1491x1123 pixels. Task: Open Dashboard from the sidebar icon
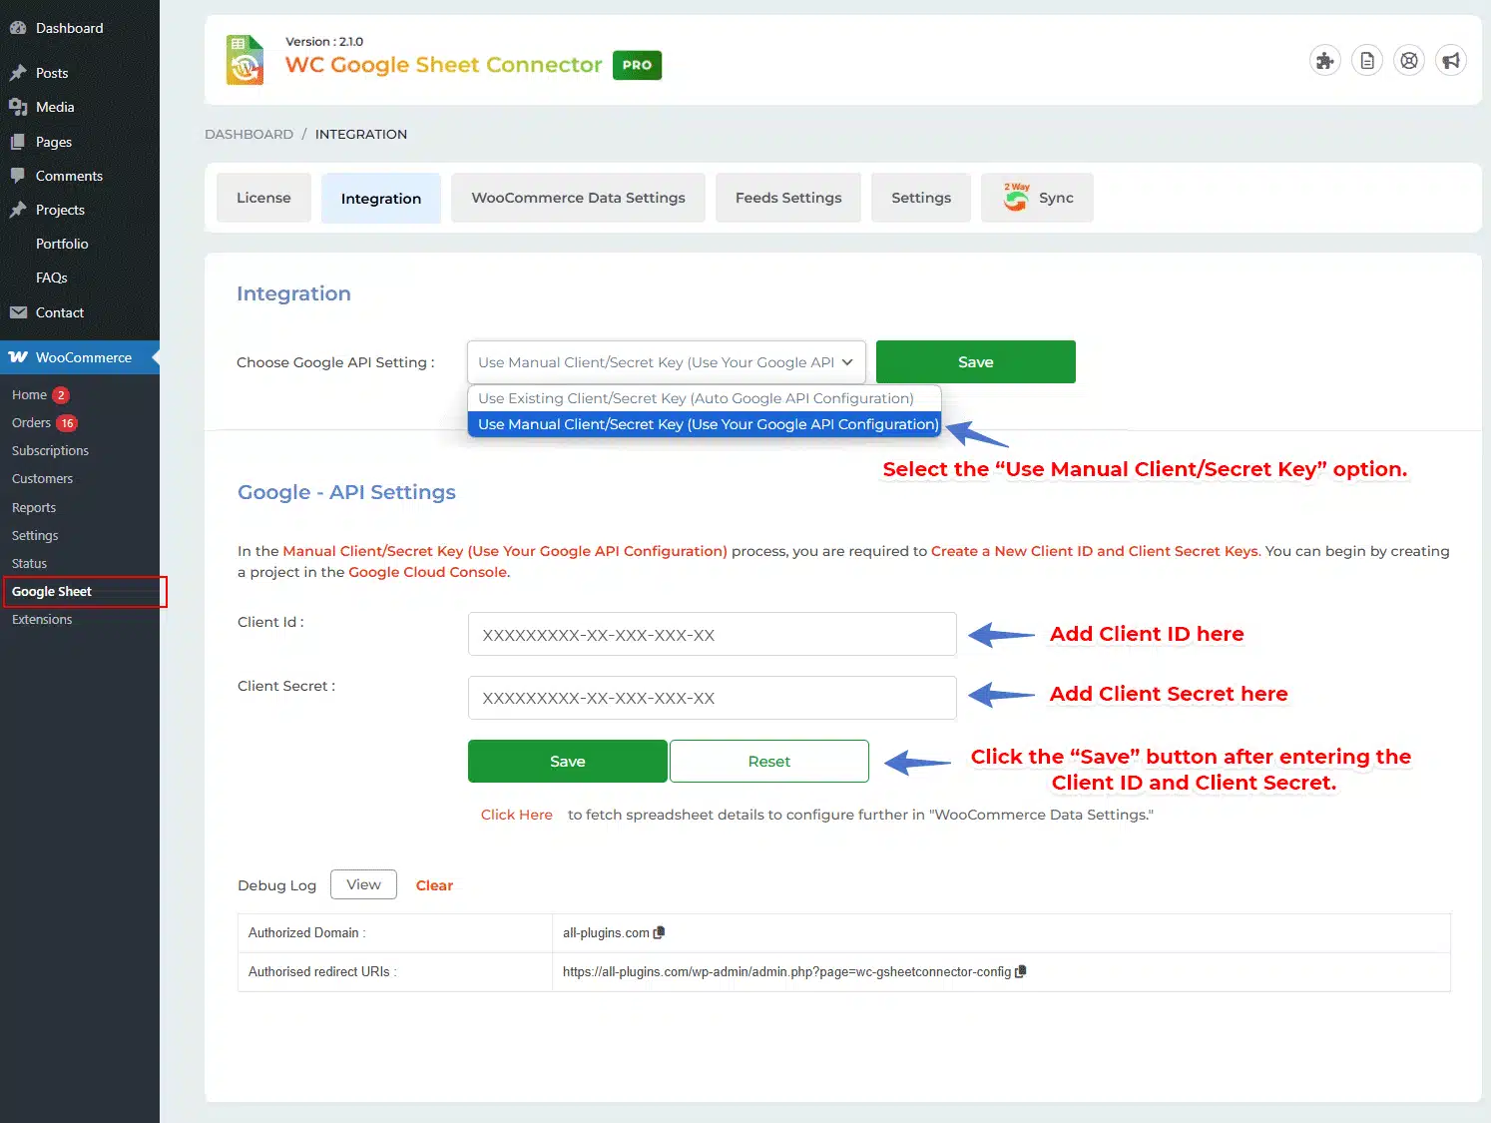pos(17,28)
